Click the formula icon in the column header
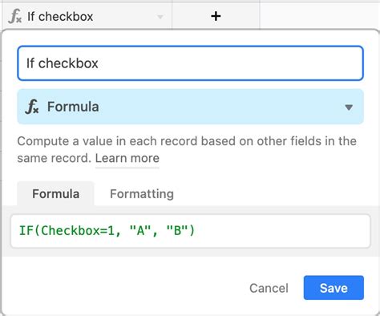380x316 pixels. (14, 16)
